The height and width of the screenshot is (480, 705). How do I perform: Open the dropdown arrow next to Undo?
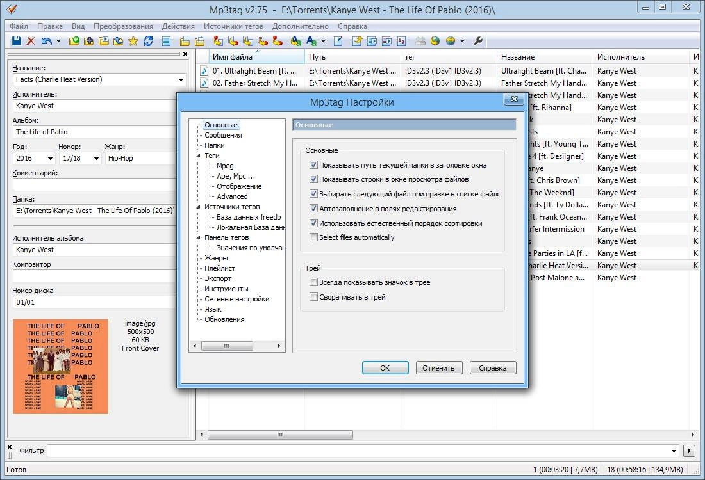pos(58,42)
